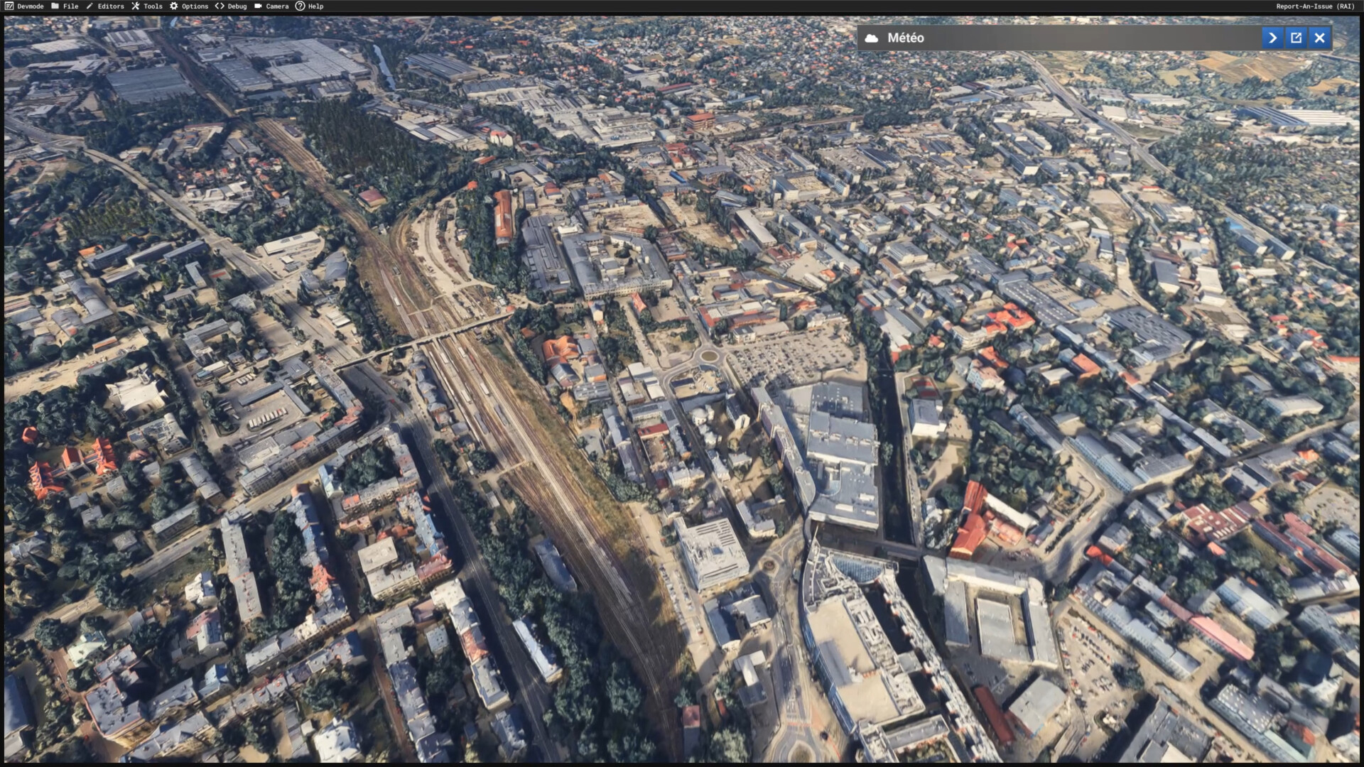Expand Météo panel with chevron arrow

click(x=1272, y=38)
